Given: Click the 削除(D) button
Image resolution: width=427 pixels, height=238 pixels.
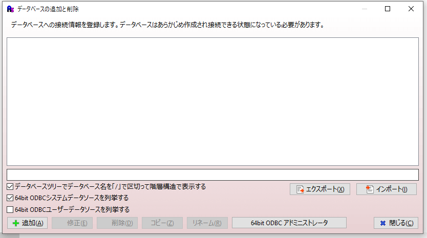Looking at the screenshot, I should (x=117, y=223).
